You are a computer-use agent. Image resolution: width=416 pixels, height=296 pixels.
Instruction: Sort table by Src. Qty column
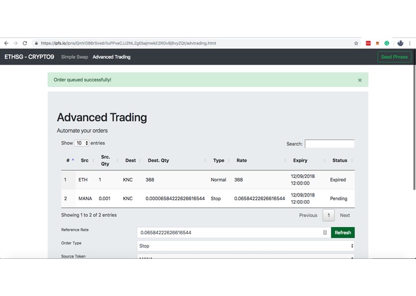(108, 161)
